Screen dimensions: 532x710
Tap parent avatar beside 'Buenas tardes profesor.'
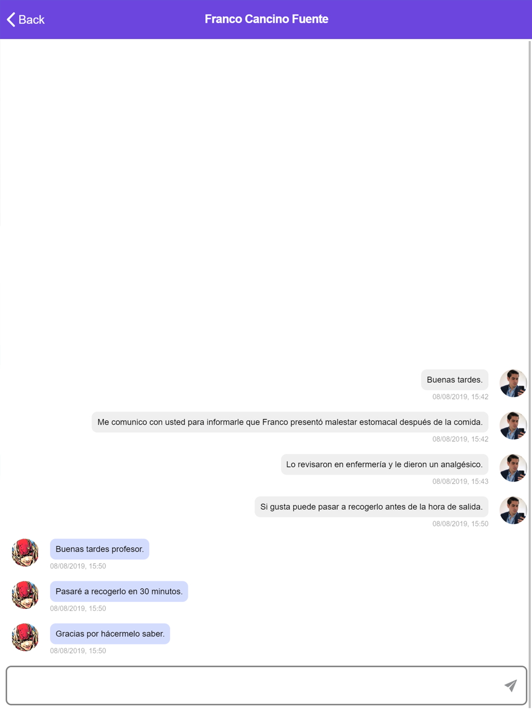[25, 552]
